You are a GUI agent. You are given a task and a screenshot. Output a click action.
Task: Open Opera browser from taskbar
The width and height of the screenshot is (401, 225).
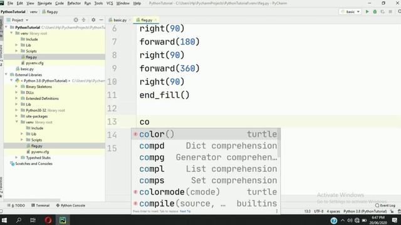48,220
